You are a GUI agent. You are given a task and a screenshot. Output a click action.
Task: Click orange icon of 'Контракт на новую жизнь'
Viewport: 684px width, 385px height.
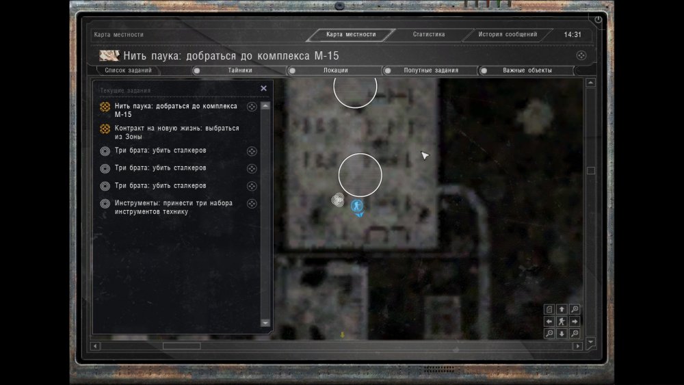[x=105, y=129]
